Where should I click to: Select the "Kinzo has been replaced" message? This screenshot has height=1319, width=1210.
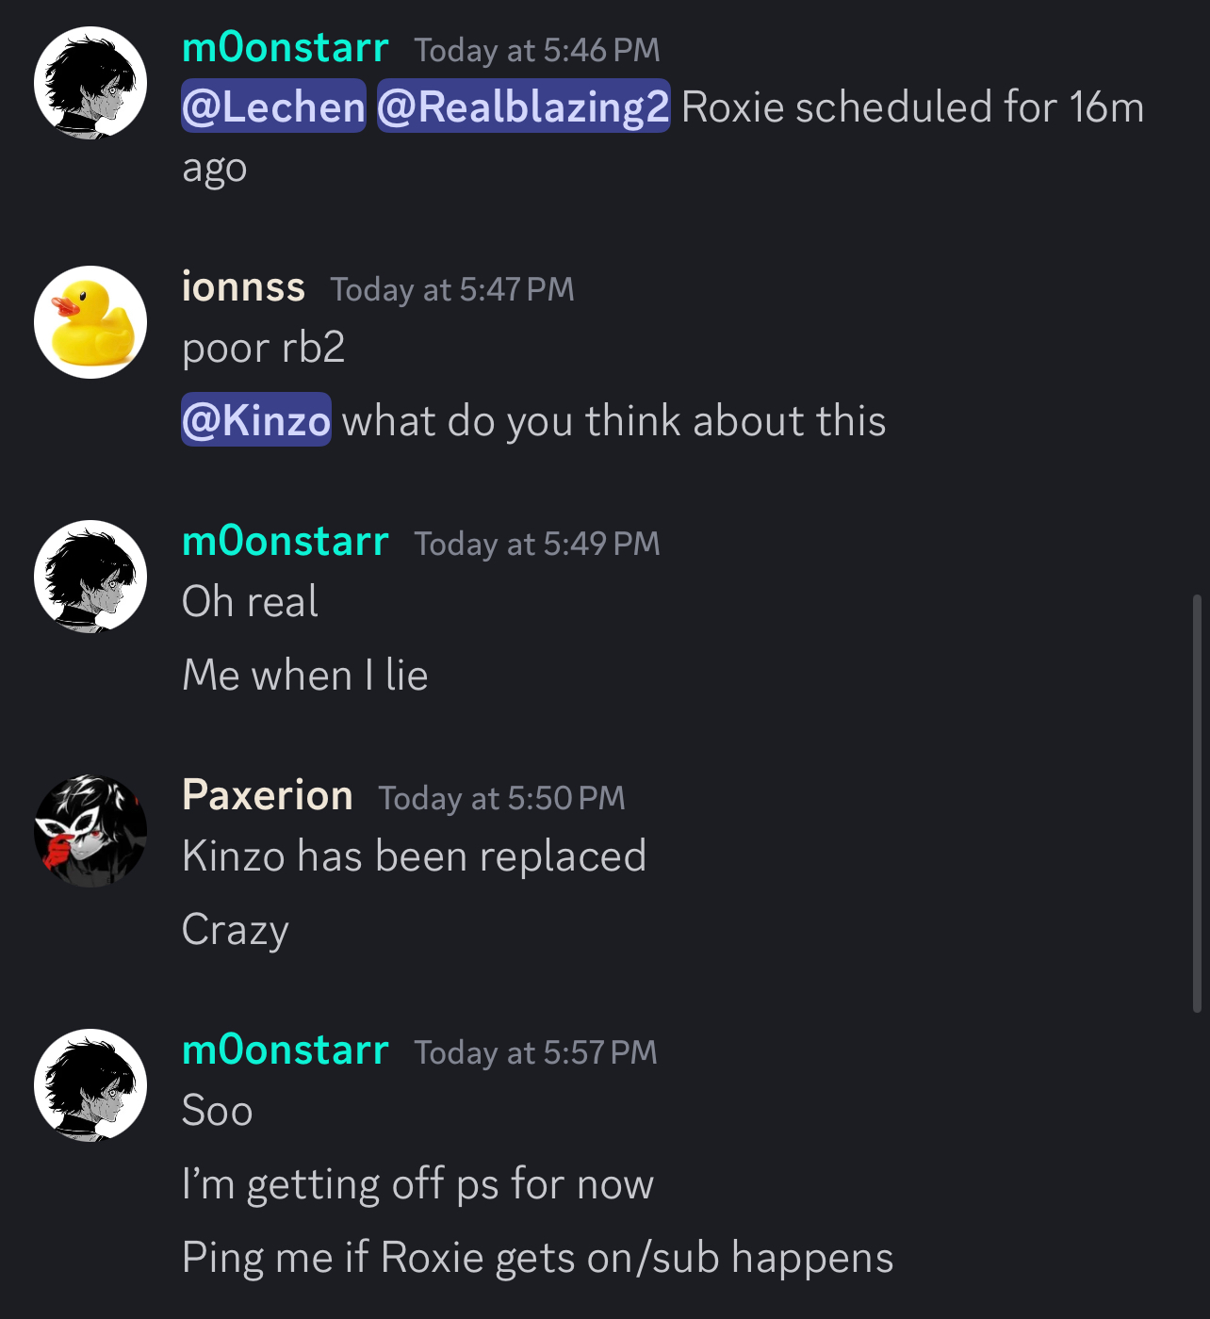(x=414, y=856)
